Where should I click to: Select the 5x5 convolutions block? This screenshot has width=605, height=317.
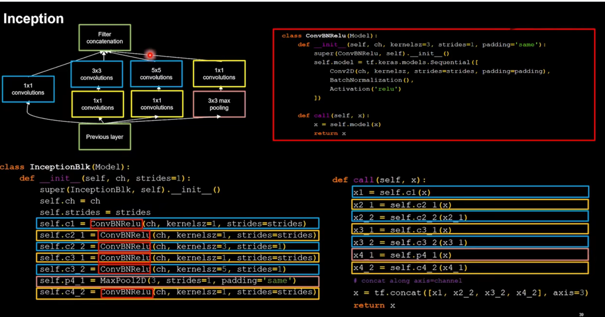point(156,74)
